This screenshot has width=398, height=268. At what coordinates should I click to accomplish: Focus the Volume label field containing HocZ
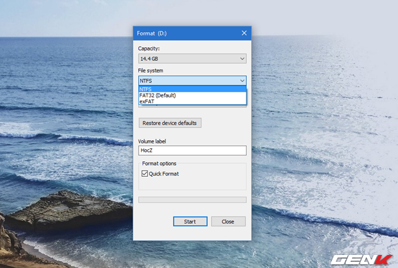192,151
